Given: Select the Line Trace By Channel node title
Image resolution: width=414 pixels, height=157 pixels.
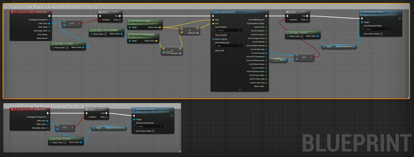Looking at the screenshot, I should pyautogui.click(x=225, y=12).
